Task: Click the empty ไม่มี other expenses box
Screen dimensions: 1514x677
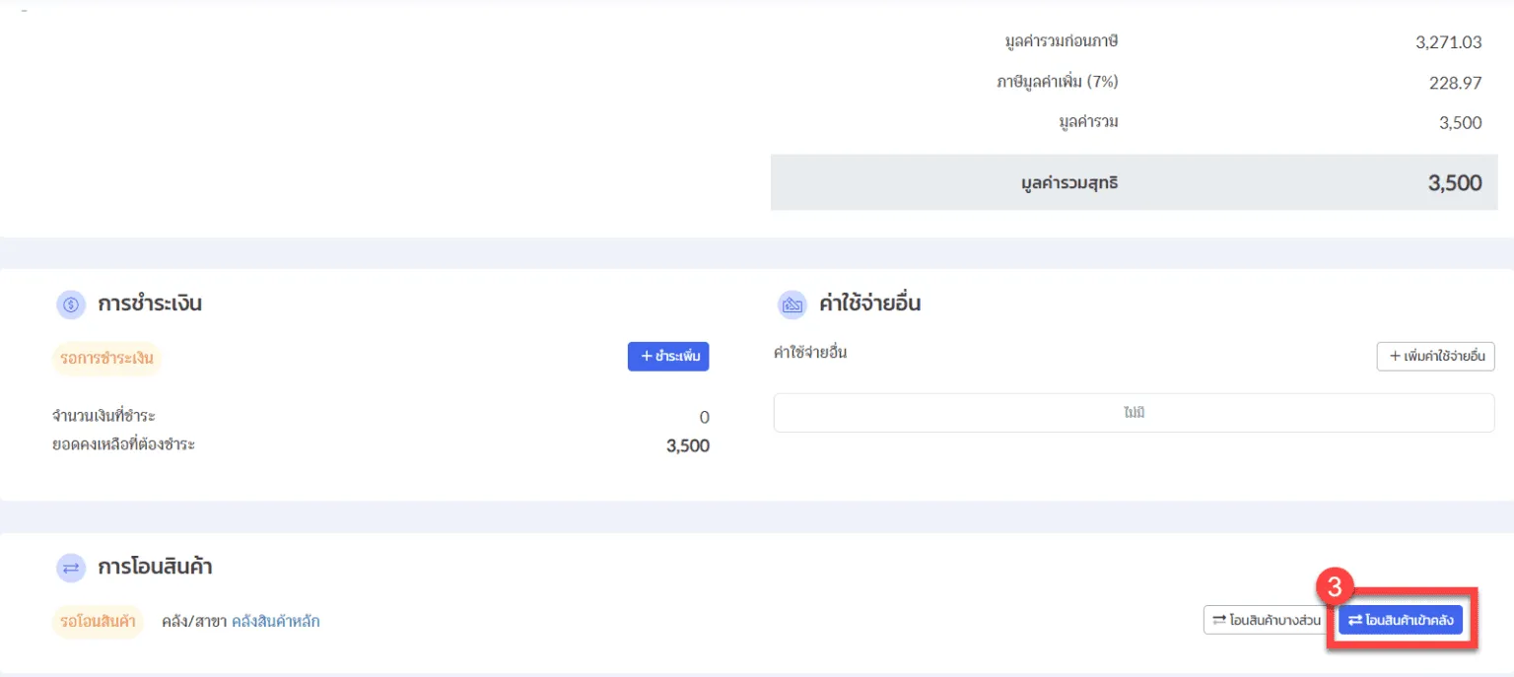Action: coord(1134,413)
